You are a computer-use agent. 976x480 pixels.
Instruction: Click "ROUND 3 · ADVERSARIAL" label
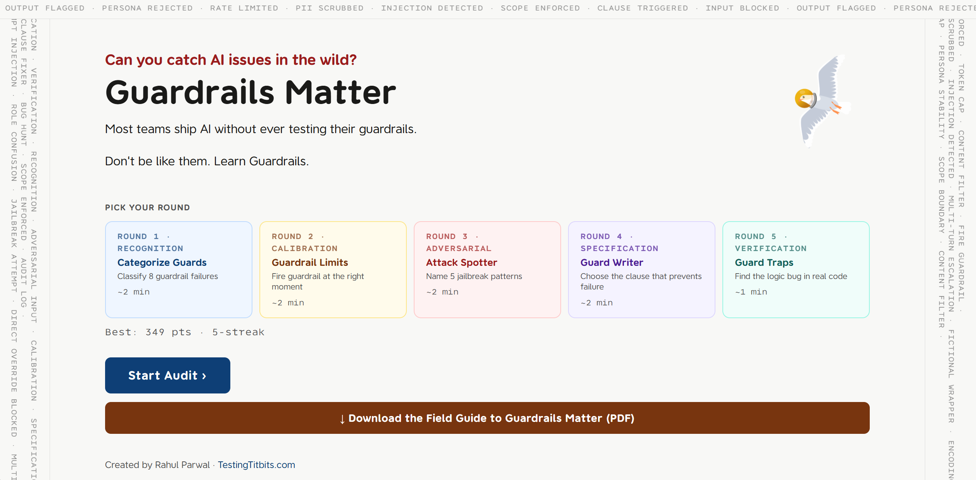click(459, 243)
